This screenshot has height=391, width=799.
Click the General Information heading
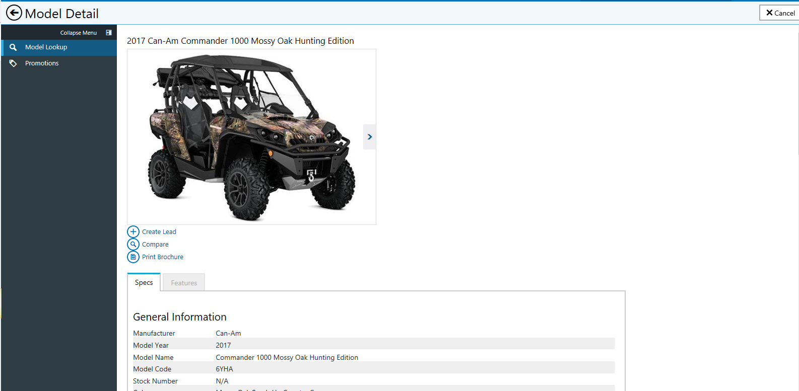(180, 317)
